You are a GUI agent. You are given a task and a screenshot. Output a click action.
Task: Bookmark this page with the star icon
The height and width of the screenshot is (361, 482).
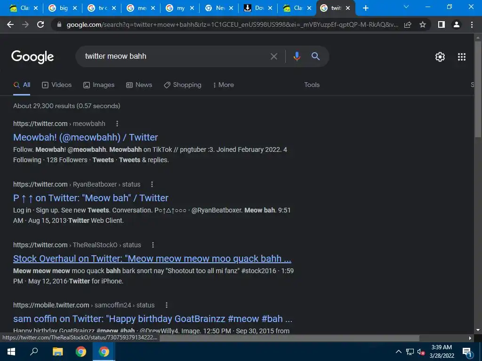pyautogui.click(x=423, y=24)
